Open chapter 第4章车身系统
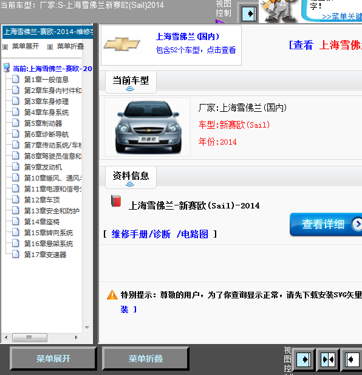362x375 pixels. click(x=46, y=112)
